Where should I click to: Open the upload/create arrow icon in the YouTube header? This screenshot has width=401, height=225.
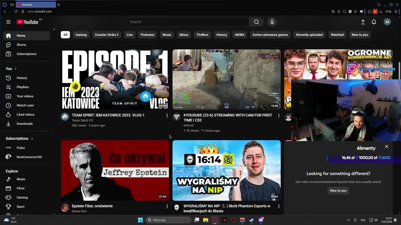click(363, 22)
